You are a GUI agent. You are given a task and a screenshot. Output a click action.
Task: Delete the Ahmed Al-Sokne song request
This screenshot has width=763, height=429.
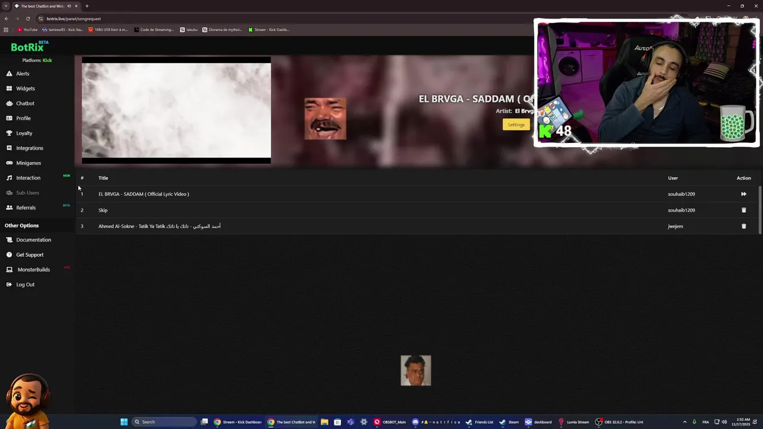pos(743,226)
